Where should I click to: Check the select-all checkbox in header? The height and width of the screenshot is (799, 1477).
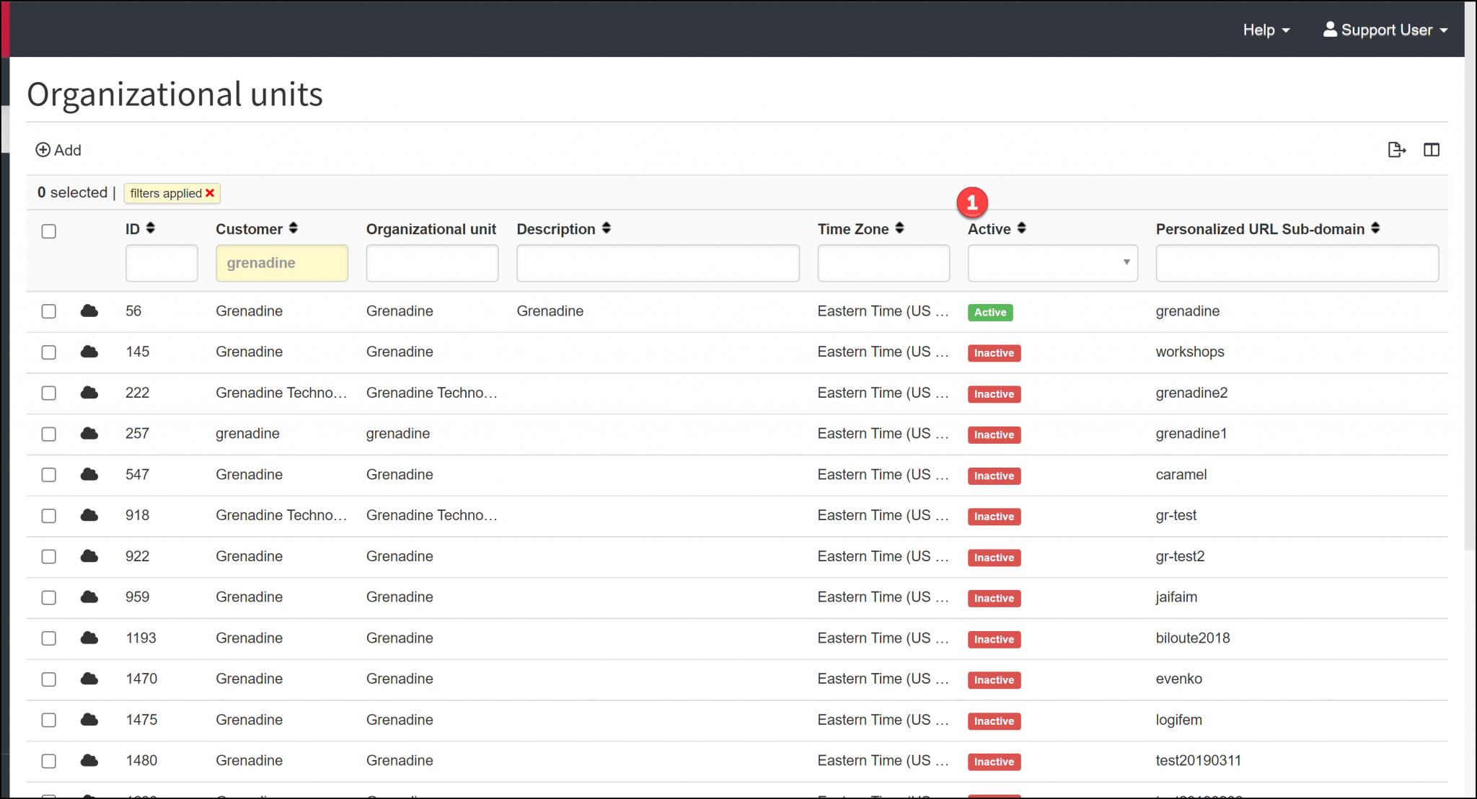pos(48,231)
